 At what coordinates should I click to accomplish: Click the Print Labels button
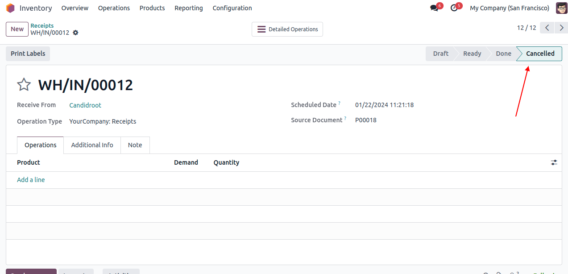[x=28, y=54]
